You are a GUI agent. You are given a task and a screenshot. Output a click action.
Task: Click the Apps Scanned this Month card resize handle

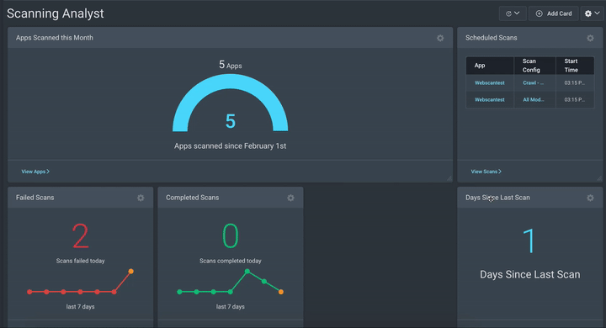pyautogui.click(x=449, y=178)
